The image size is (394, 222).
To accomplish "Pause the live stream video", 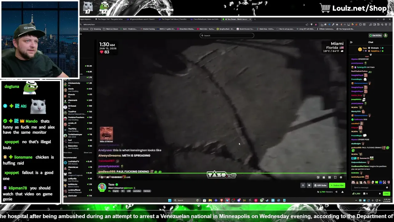I will pos(102,177).
